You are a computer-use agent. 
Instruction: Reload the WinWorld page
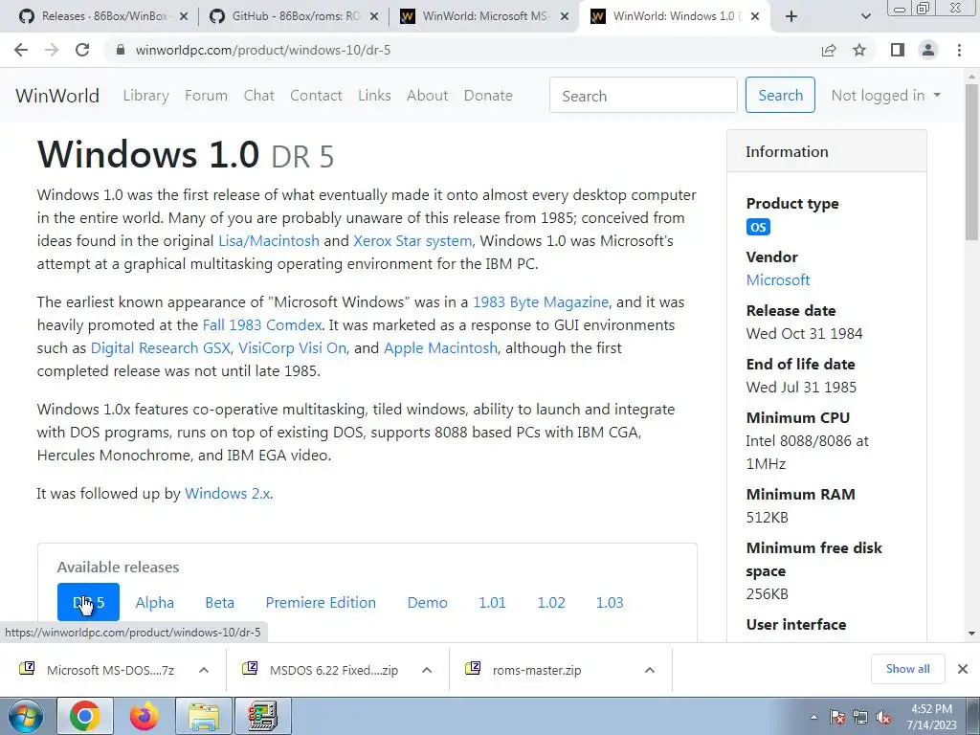82,50
